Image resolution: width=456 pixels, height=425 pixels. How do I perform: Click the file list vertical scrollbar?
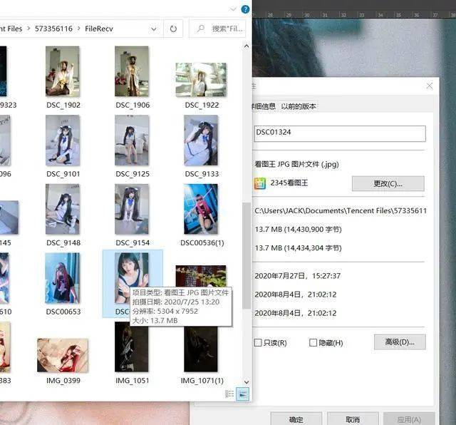(x=247, y=255)
